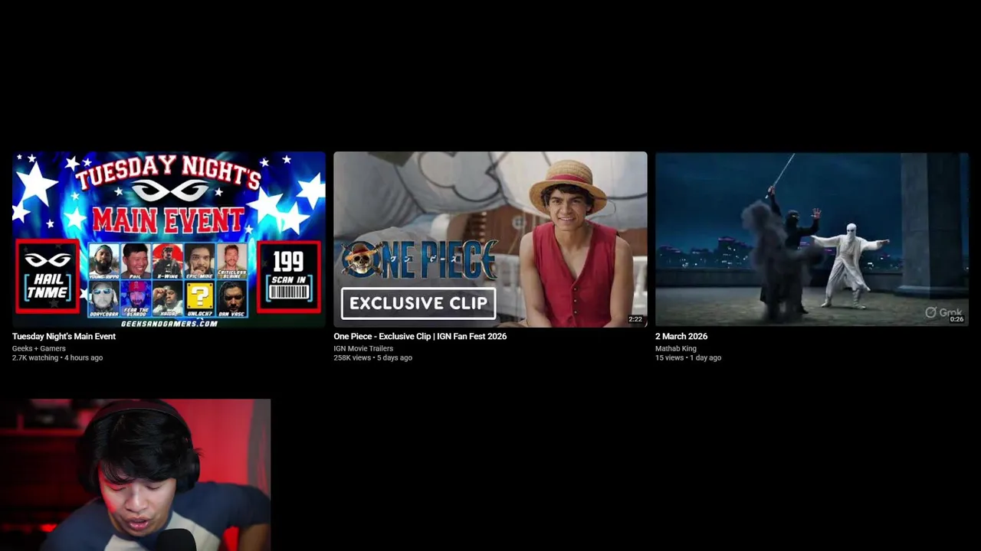Click the webcam overlay of the streamer
This screenshot has height=551, width=981.
(135, 474)
